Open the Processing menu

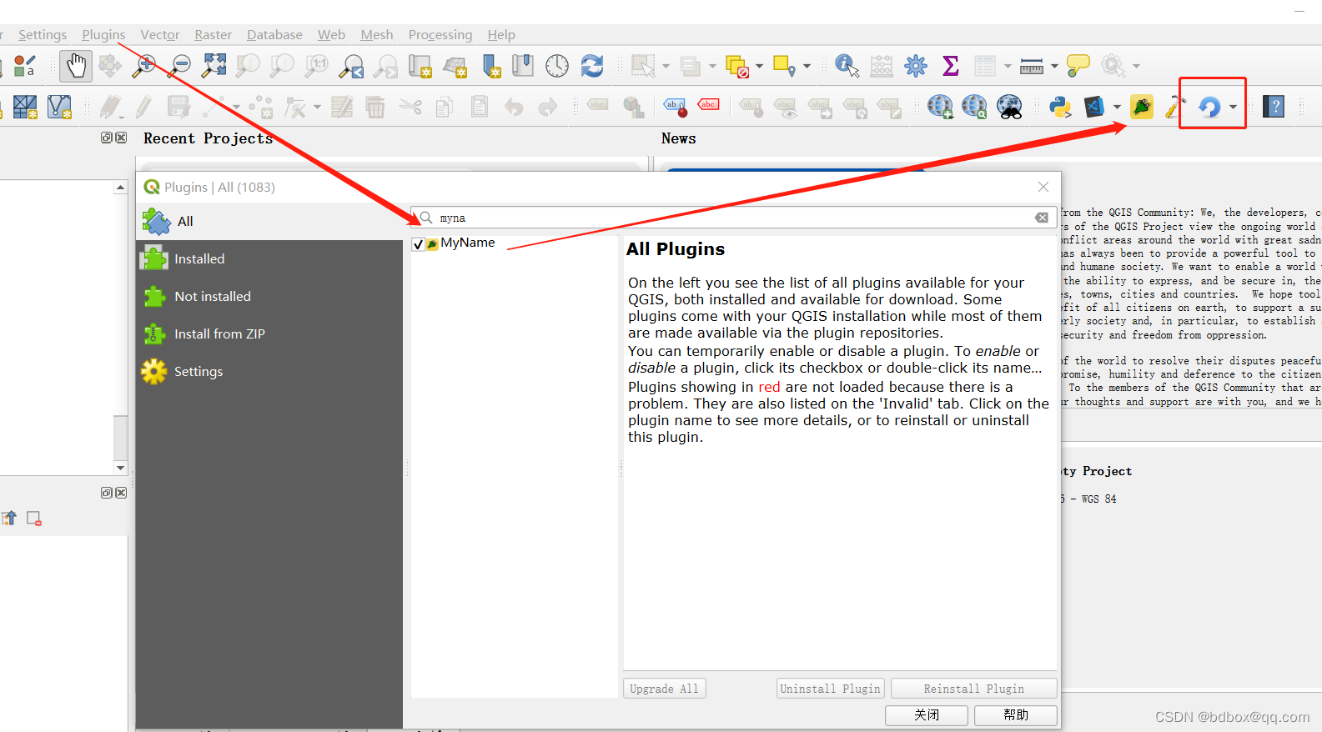(440, 35)
